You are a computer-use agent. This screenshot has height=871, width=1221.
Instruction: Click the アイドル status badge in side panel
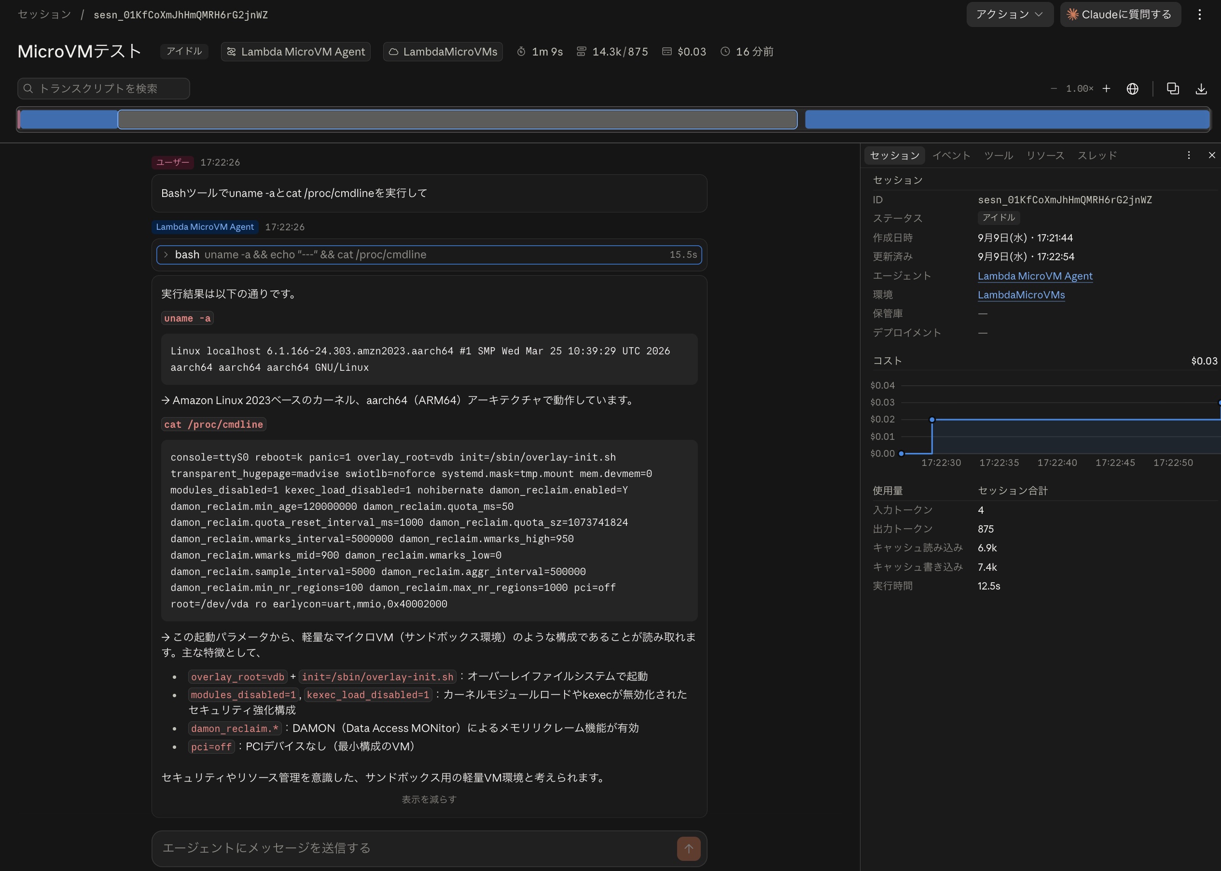999,218
